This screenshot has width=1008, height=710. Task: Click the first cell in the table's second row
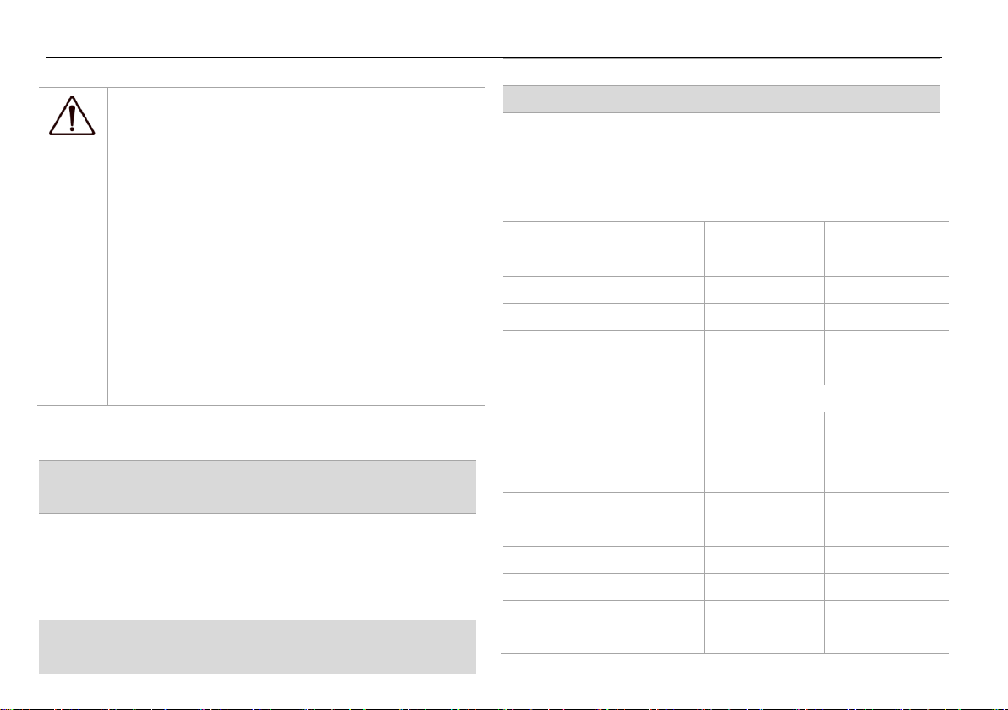603,263
